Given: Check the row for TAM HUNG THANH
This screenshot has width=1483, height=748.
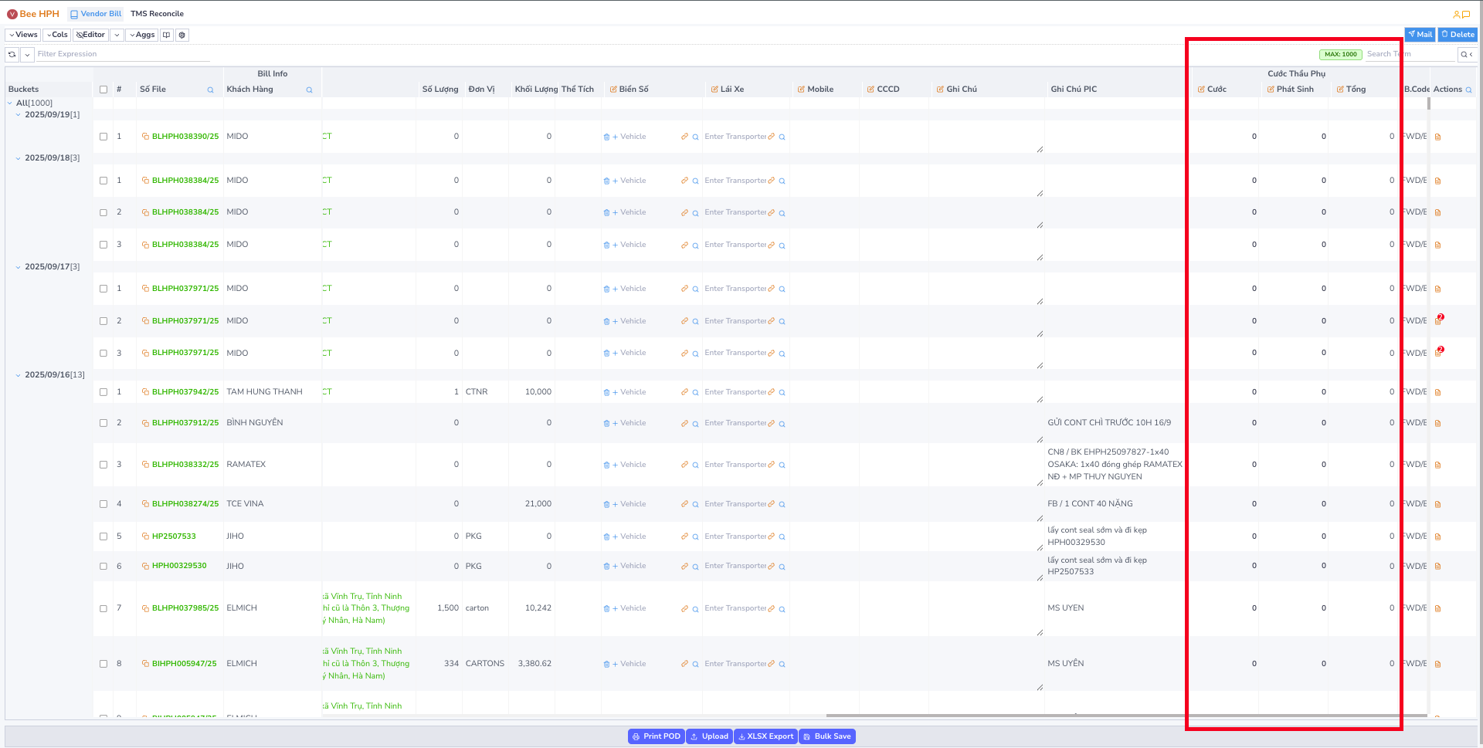Looking at the screenshot, I should click(104, 392).
